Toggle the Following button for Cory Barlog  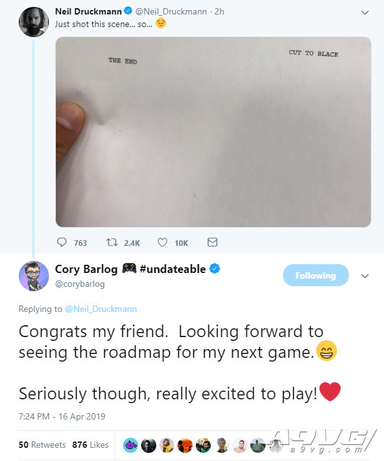tap(314, 275)
